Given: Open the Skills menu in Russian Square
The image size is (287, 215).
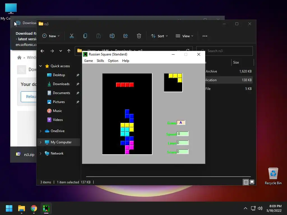Looking at the screenshot, I should 100,61.
